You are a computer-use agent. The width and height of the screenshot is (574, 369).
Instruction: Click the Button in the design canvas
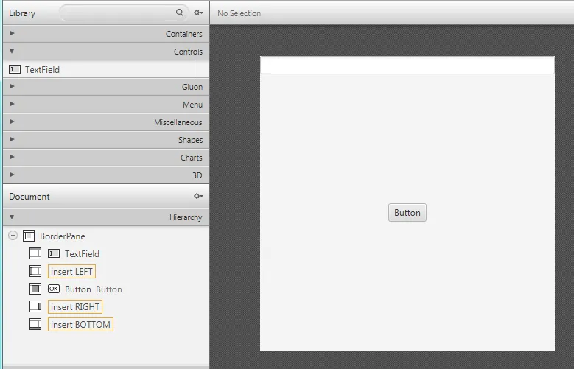[407, 212]
